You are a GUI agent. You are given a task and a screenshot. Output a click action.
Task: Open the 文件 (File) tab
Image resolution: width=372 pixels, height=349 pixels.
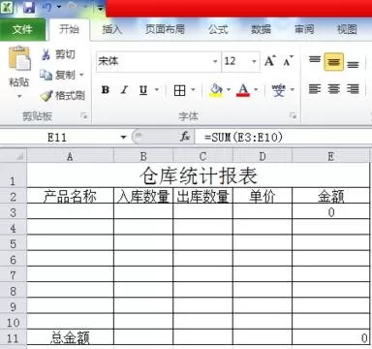tap(22, 30)
